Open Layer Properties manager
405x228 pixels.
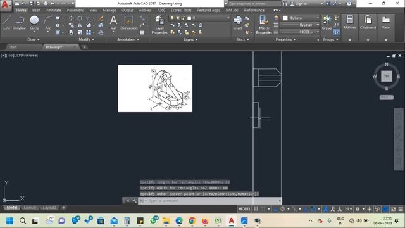[159, 25]
